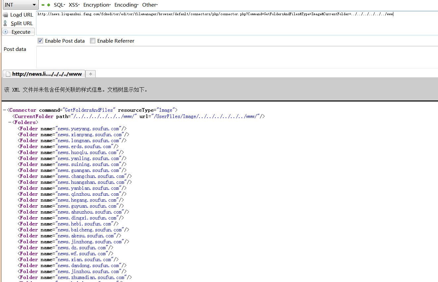
Task: Open the Other dropdown menu
Action: click(150, 5)
